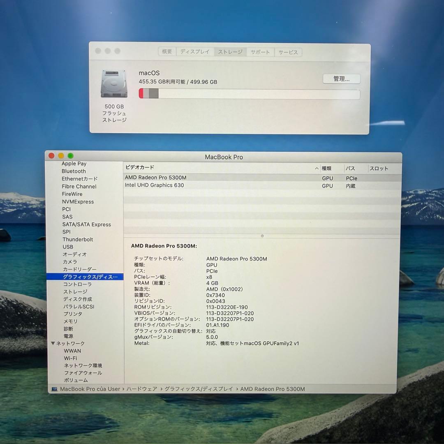Click the 管理... button

coord(341,79)
